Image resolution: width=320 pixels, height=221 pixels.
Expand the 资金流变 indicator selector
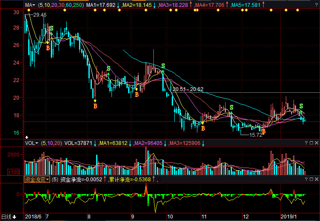point(37,180)
